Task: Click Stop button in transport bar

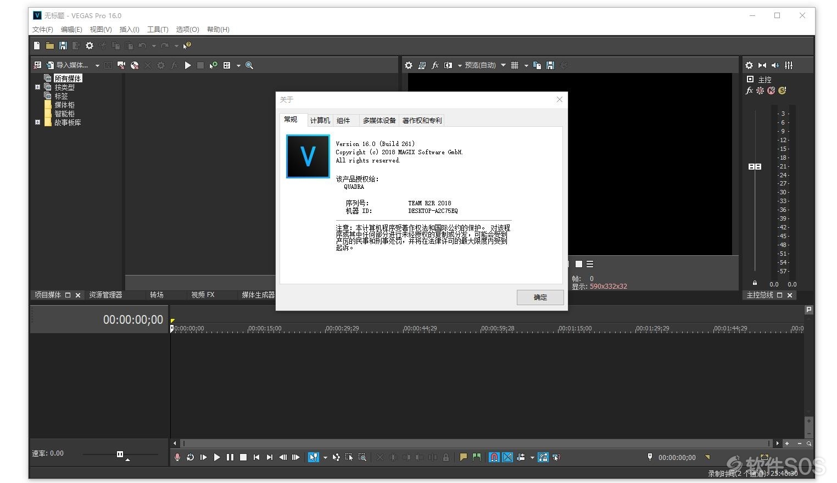Action: click(x=243, y=457)
